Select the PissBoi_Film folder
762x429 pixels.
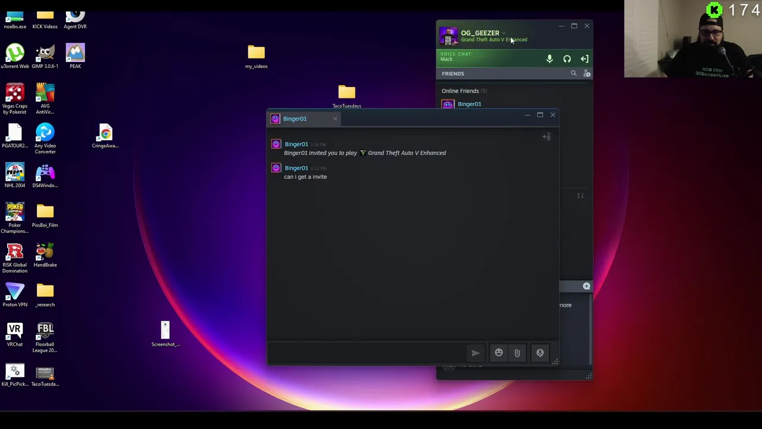click(x=45, y=216)
